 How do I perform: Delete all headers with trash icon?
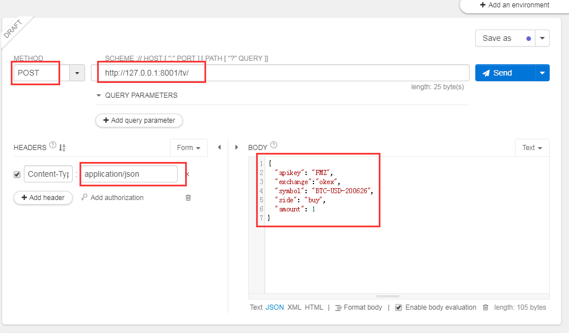[189, 198]
